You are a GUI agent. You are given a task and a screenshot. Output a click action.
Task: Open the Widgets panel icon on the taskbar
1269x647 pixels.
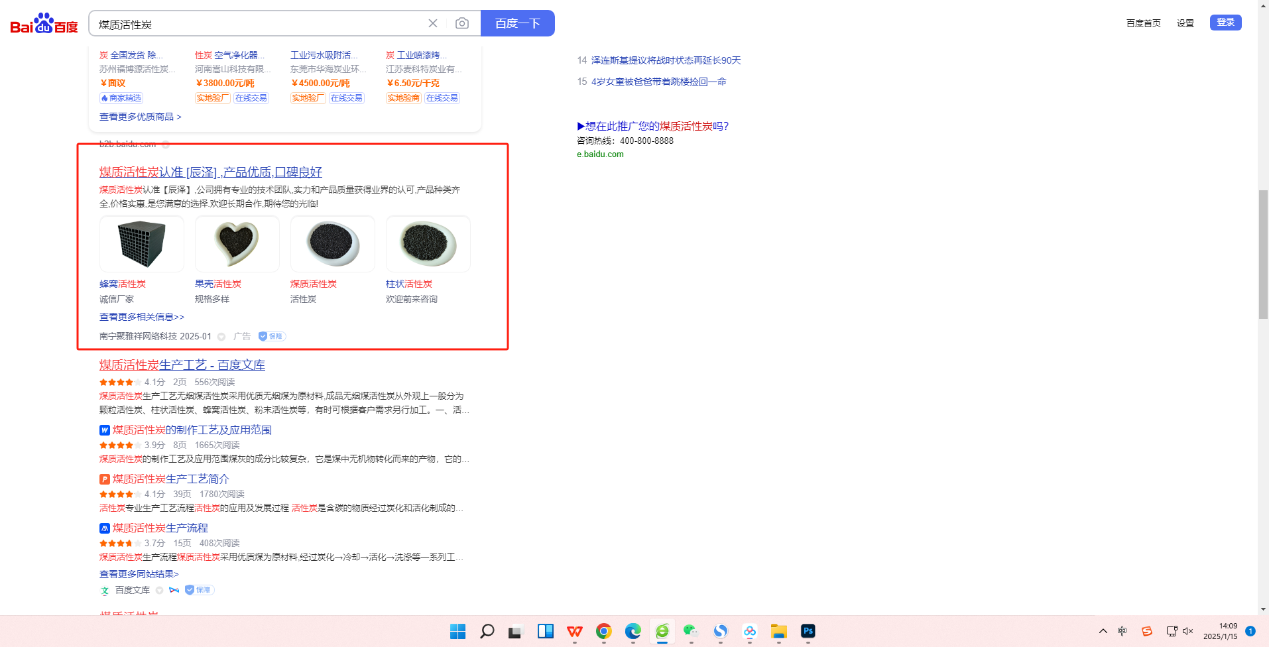click(x=546, y=631)
